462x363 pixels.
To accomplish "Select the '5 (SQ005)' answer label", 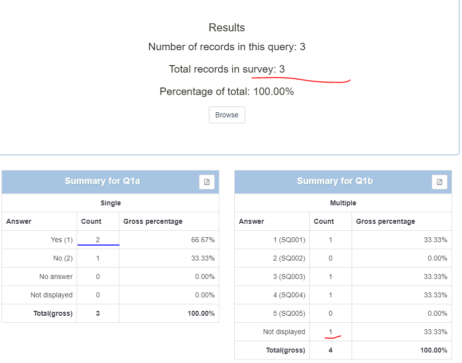I will (x=289, y=313).
